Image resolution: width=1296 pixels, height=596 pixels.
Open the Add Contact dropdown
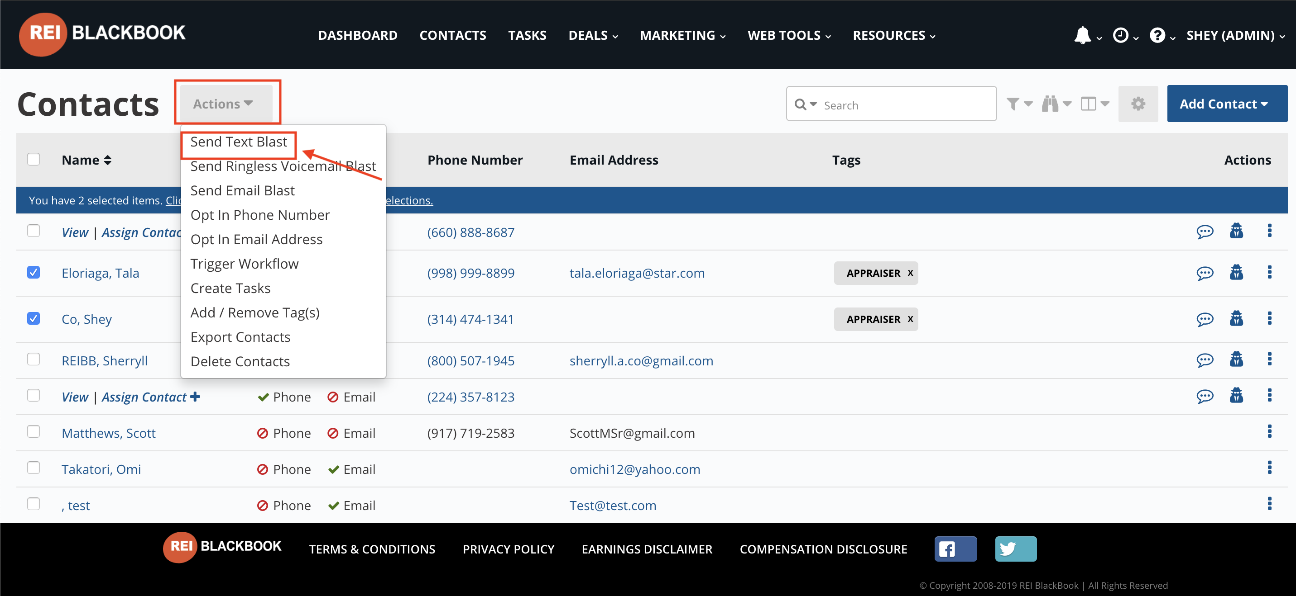tap(1227, 104)
